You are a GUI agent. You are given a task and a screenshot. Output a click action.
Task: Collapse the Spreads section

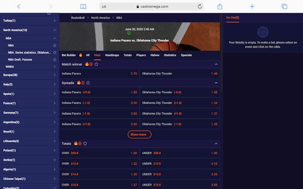coord(216,83)
